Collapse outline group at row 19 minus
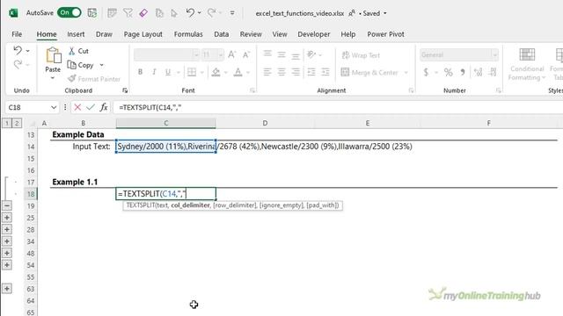 [x=7, y=205]
